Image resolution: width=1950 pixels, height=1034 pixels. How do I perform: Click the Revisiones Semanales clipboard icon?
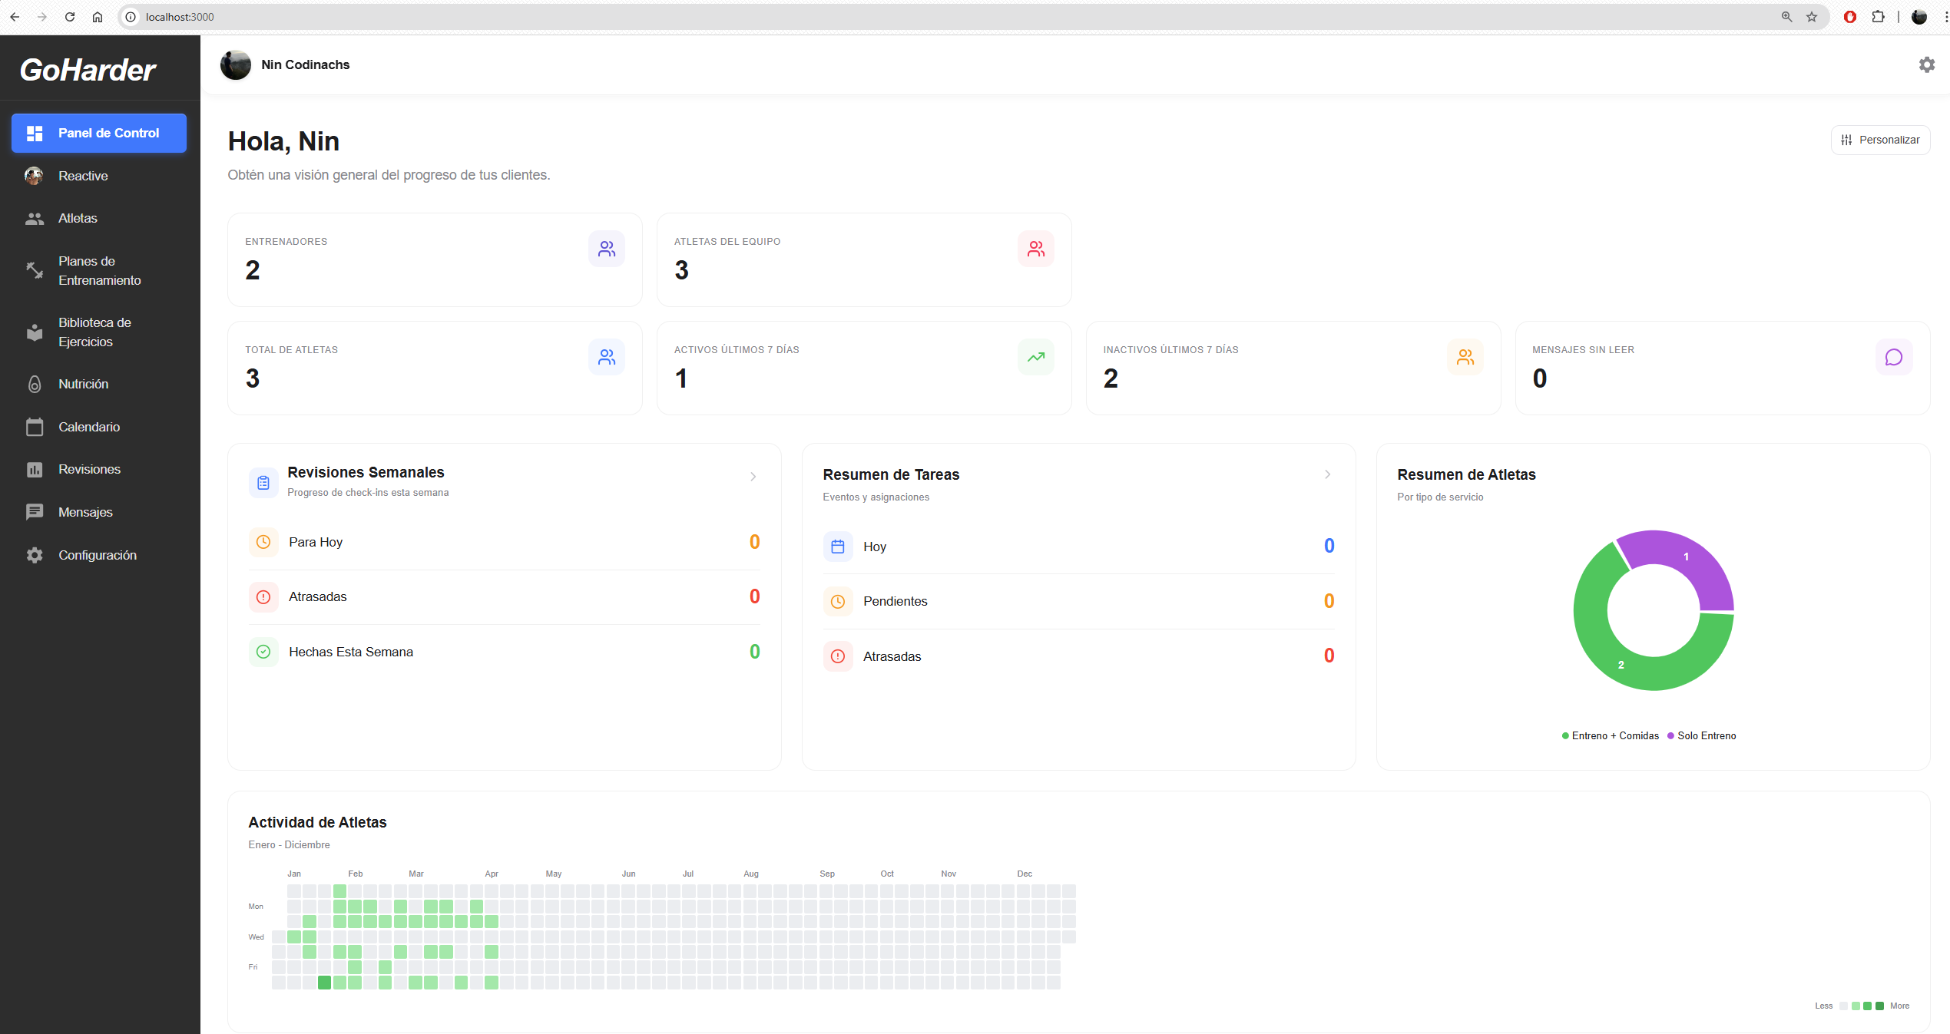pyautogui.click(x=263, y=483)
